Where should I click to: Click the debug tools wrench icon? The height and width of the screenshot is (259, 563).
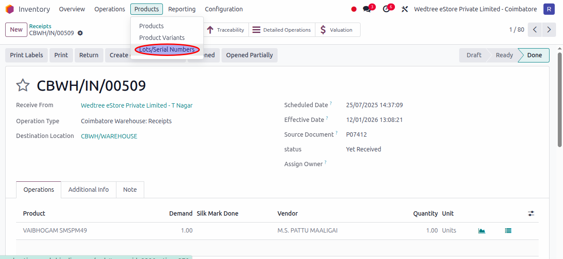point(405,9)
